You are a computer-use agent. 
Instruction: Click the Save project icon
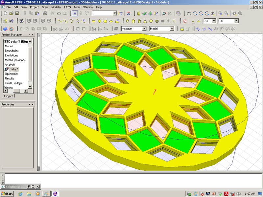pos(17,13)
